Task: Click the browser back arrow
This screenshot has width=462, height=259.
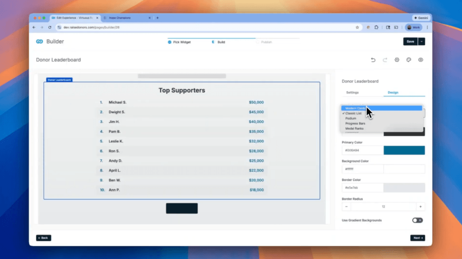Action: point(34,27)
